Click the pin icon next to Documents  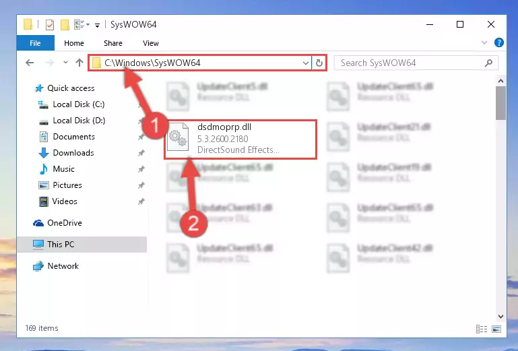[x=141, y=137]
